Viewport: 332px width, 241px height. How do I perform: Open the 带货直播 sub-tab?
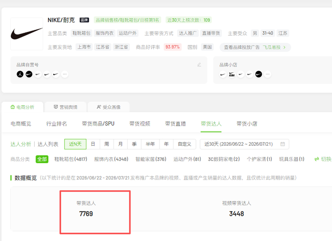point(175,124)
